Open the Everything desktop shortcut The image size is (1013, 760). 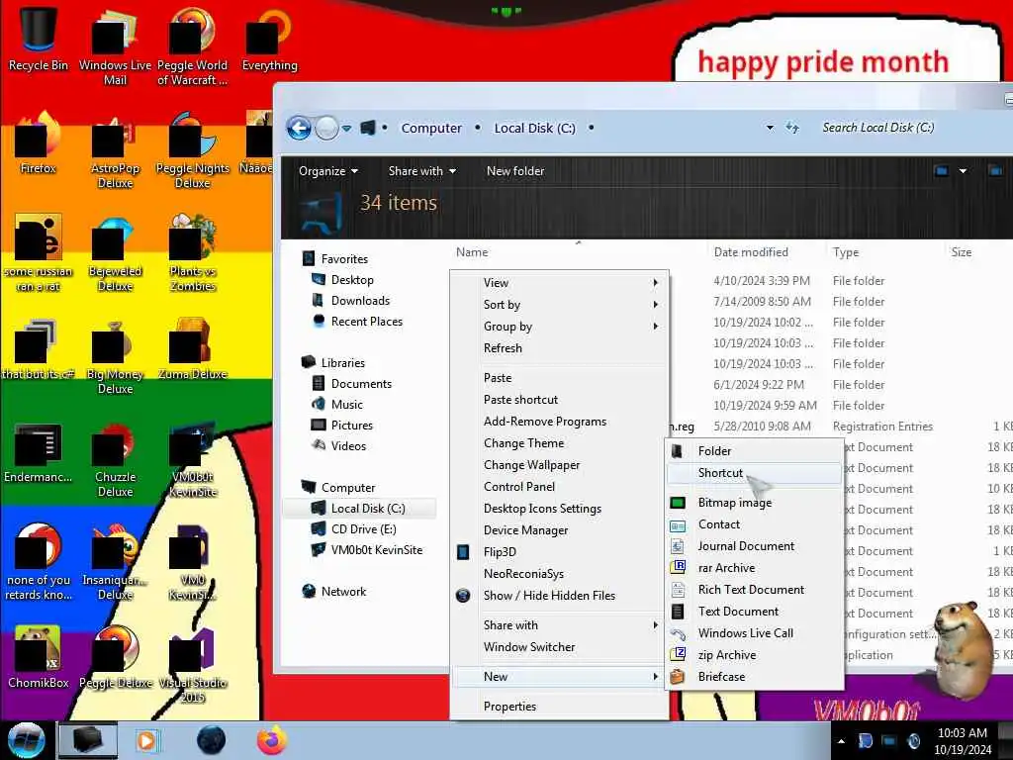[x=269, y=39]
